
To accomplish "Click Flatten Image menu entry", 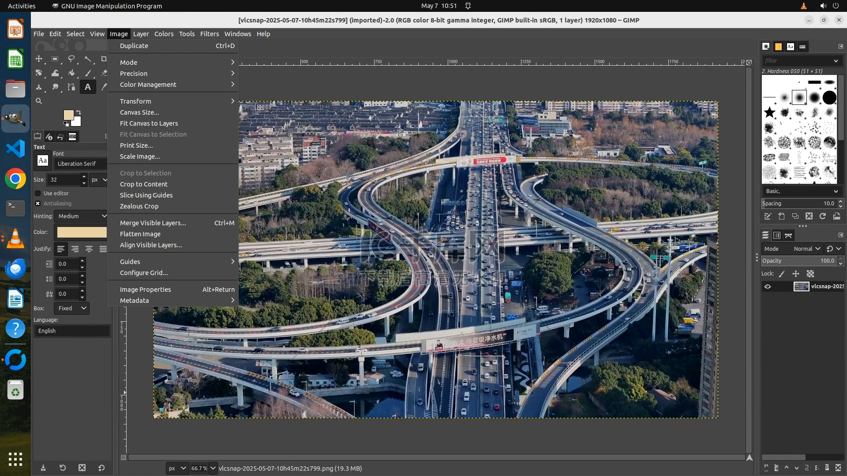I will click(140, 234).
